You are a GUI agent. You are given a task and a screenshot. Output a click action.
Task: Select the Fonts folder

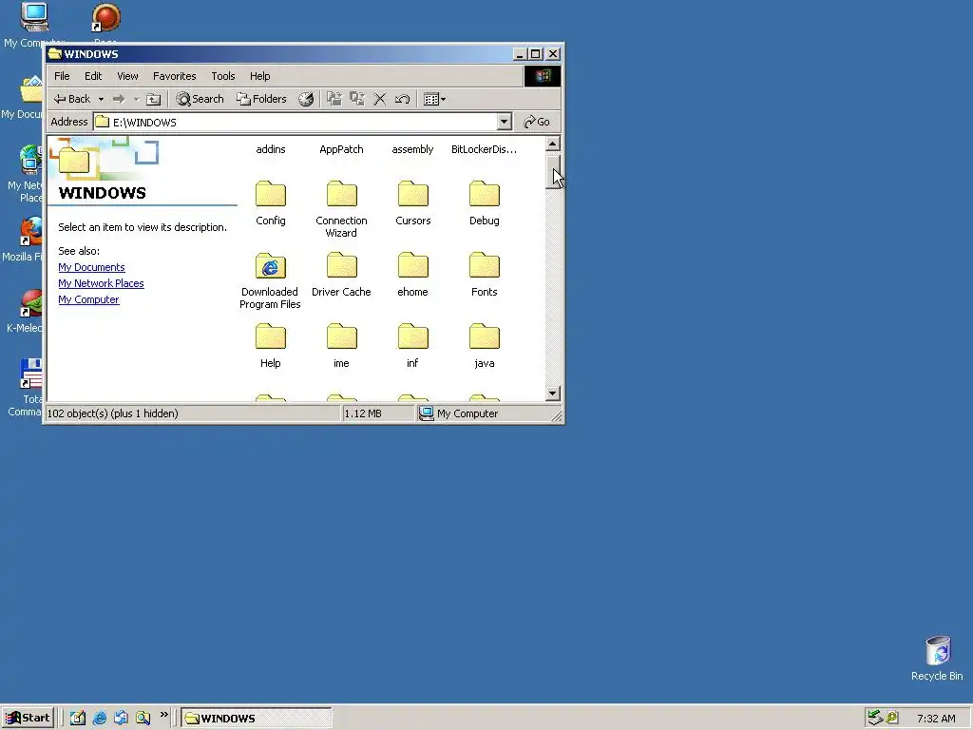[x=484, y=275]
